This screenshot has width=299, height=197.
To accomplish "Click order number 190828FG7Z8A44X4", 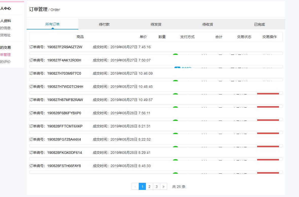I will pyautogui.click(x=64, y=139).
